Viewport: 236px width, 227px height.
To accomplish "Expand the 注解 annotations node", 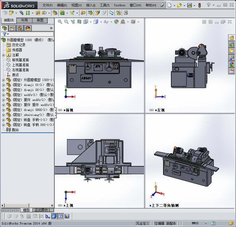I will tap(3, 55).
